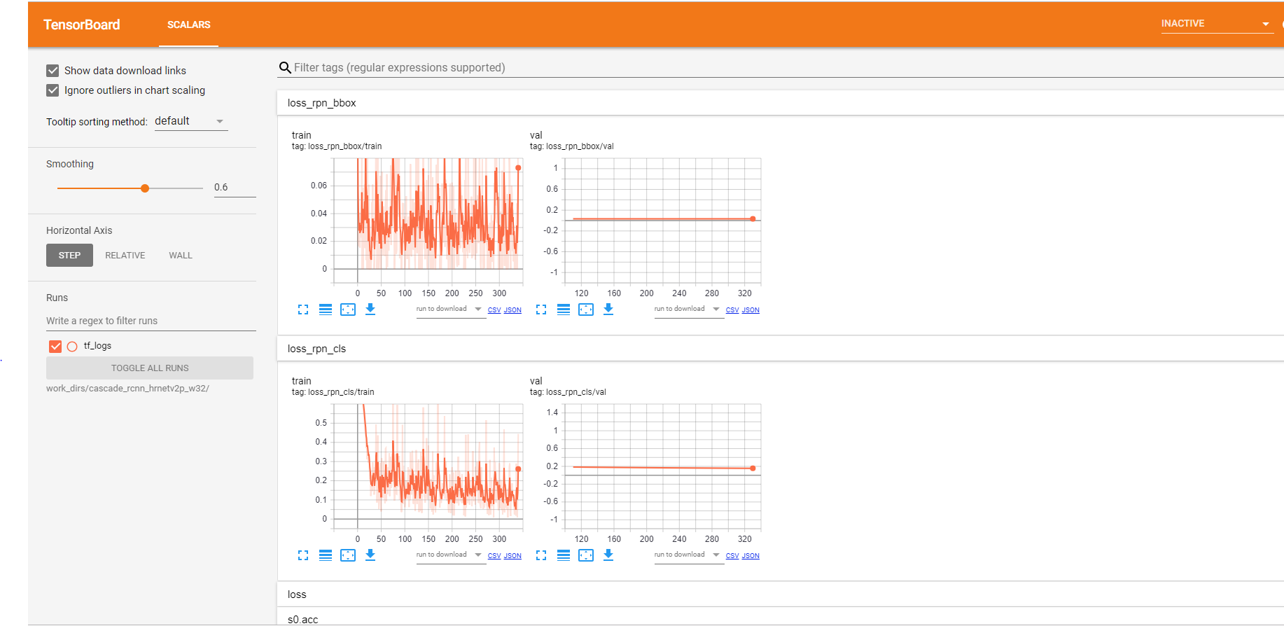Fit domain to data on loss_rpn_cls train chart
The image size is (1284, 626).
click(348, 555)
